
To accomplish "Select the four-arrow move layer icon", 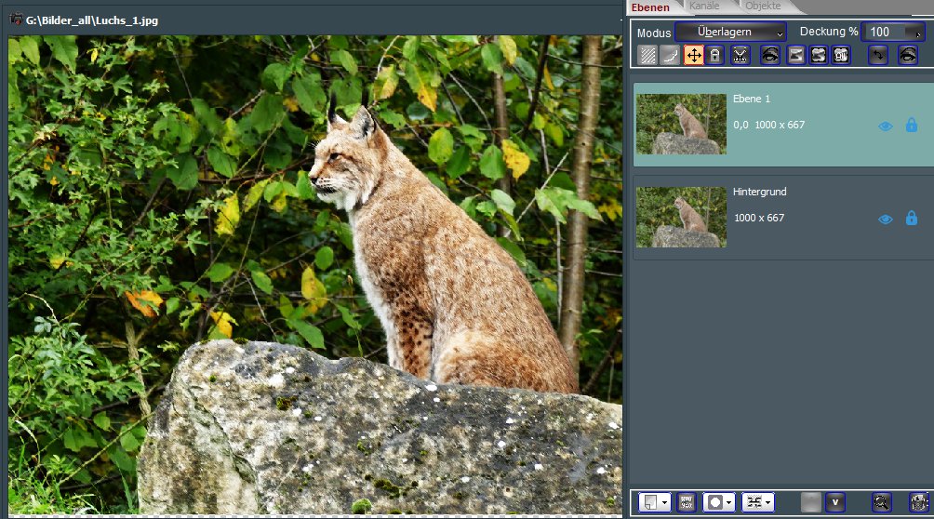I will click(694, 55).
